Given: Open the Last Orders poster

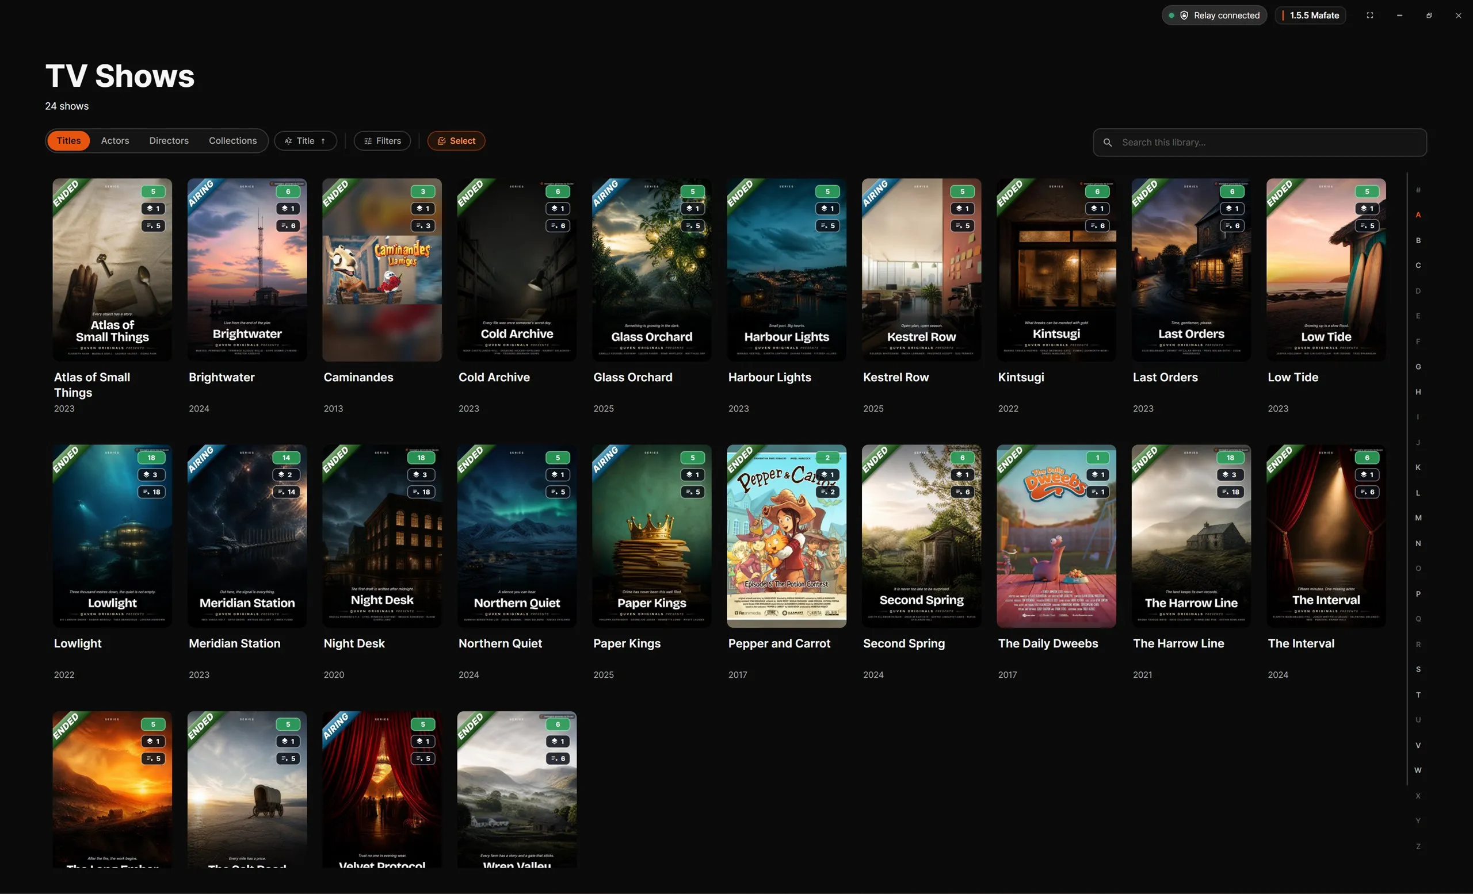Looking at the screenshot, I should tap(1192, 270).
